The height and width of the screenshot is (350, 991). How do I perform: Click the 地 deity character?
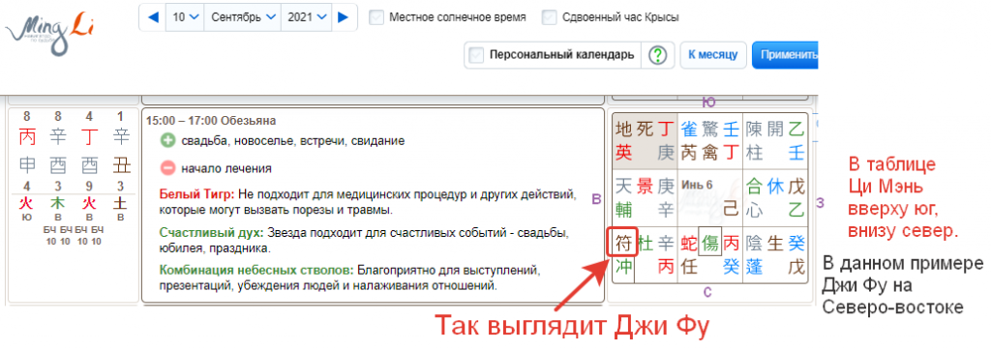(x=623, y=130)
